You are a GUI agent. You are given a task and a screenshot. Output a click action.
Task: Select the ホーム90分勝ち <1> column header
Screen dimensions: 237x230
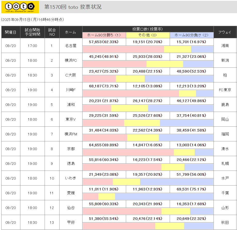[x=104, y=35]
